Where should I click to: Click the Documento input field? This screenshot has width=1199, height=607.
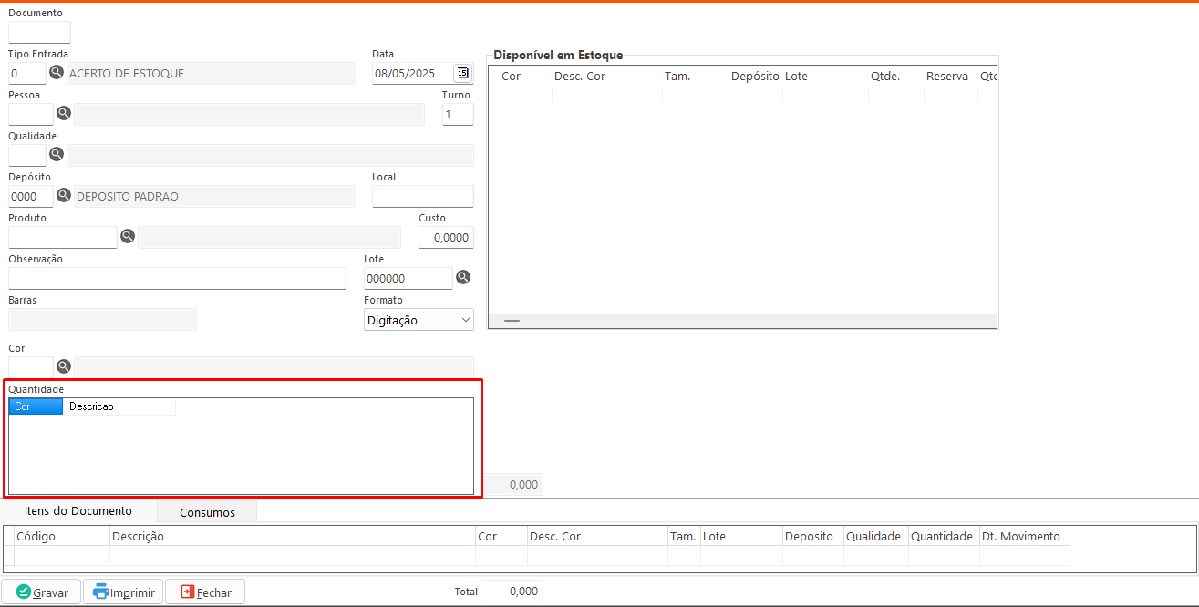pos(39,33)
